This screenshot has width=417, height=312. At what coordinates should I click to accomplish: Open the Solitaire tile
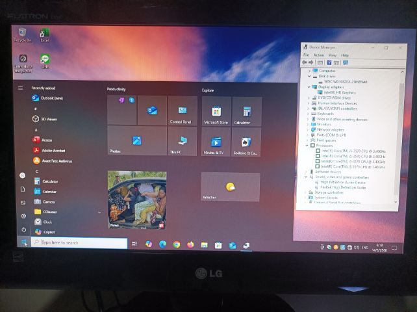pyautogui.click(x=246, y=142)
